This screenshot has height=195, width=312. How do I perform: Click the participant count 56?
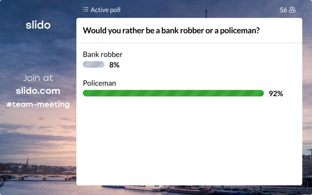pos(283,10)
